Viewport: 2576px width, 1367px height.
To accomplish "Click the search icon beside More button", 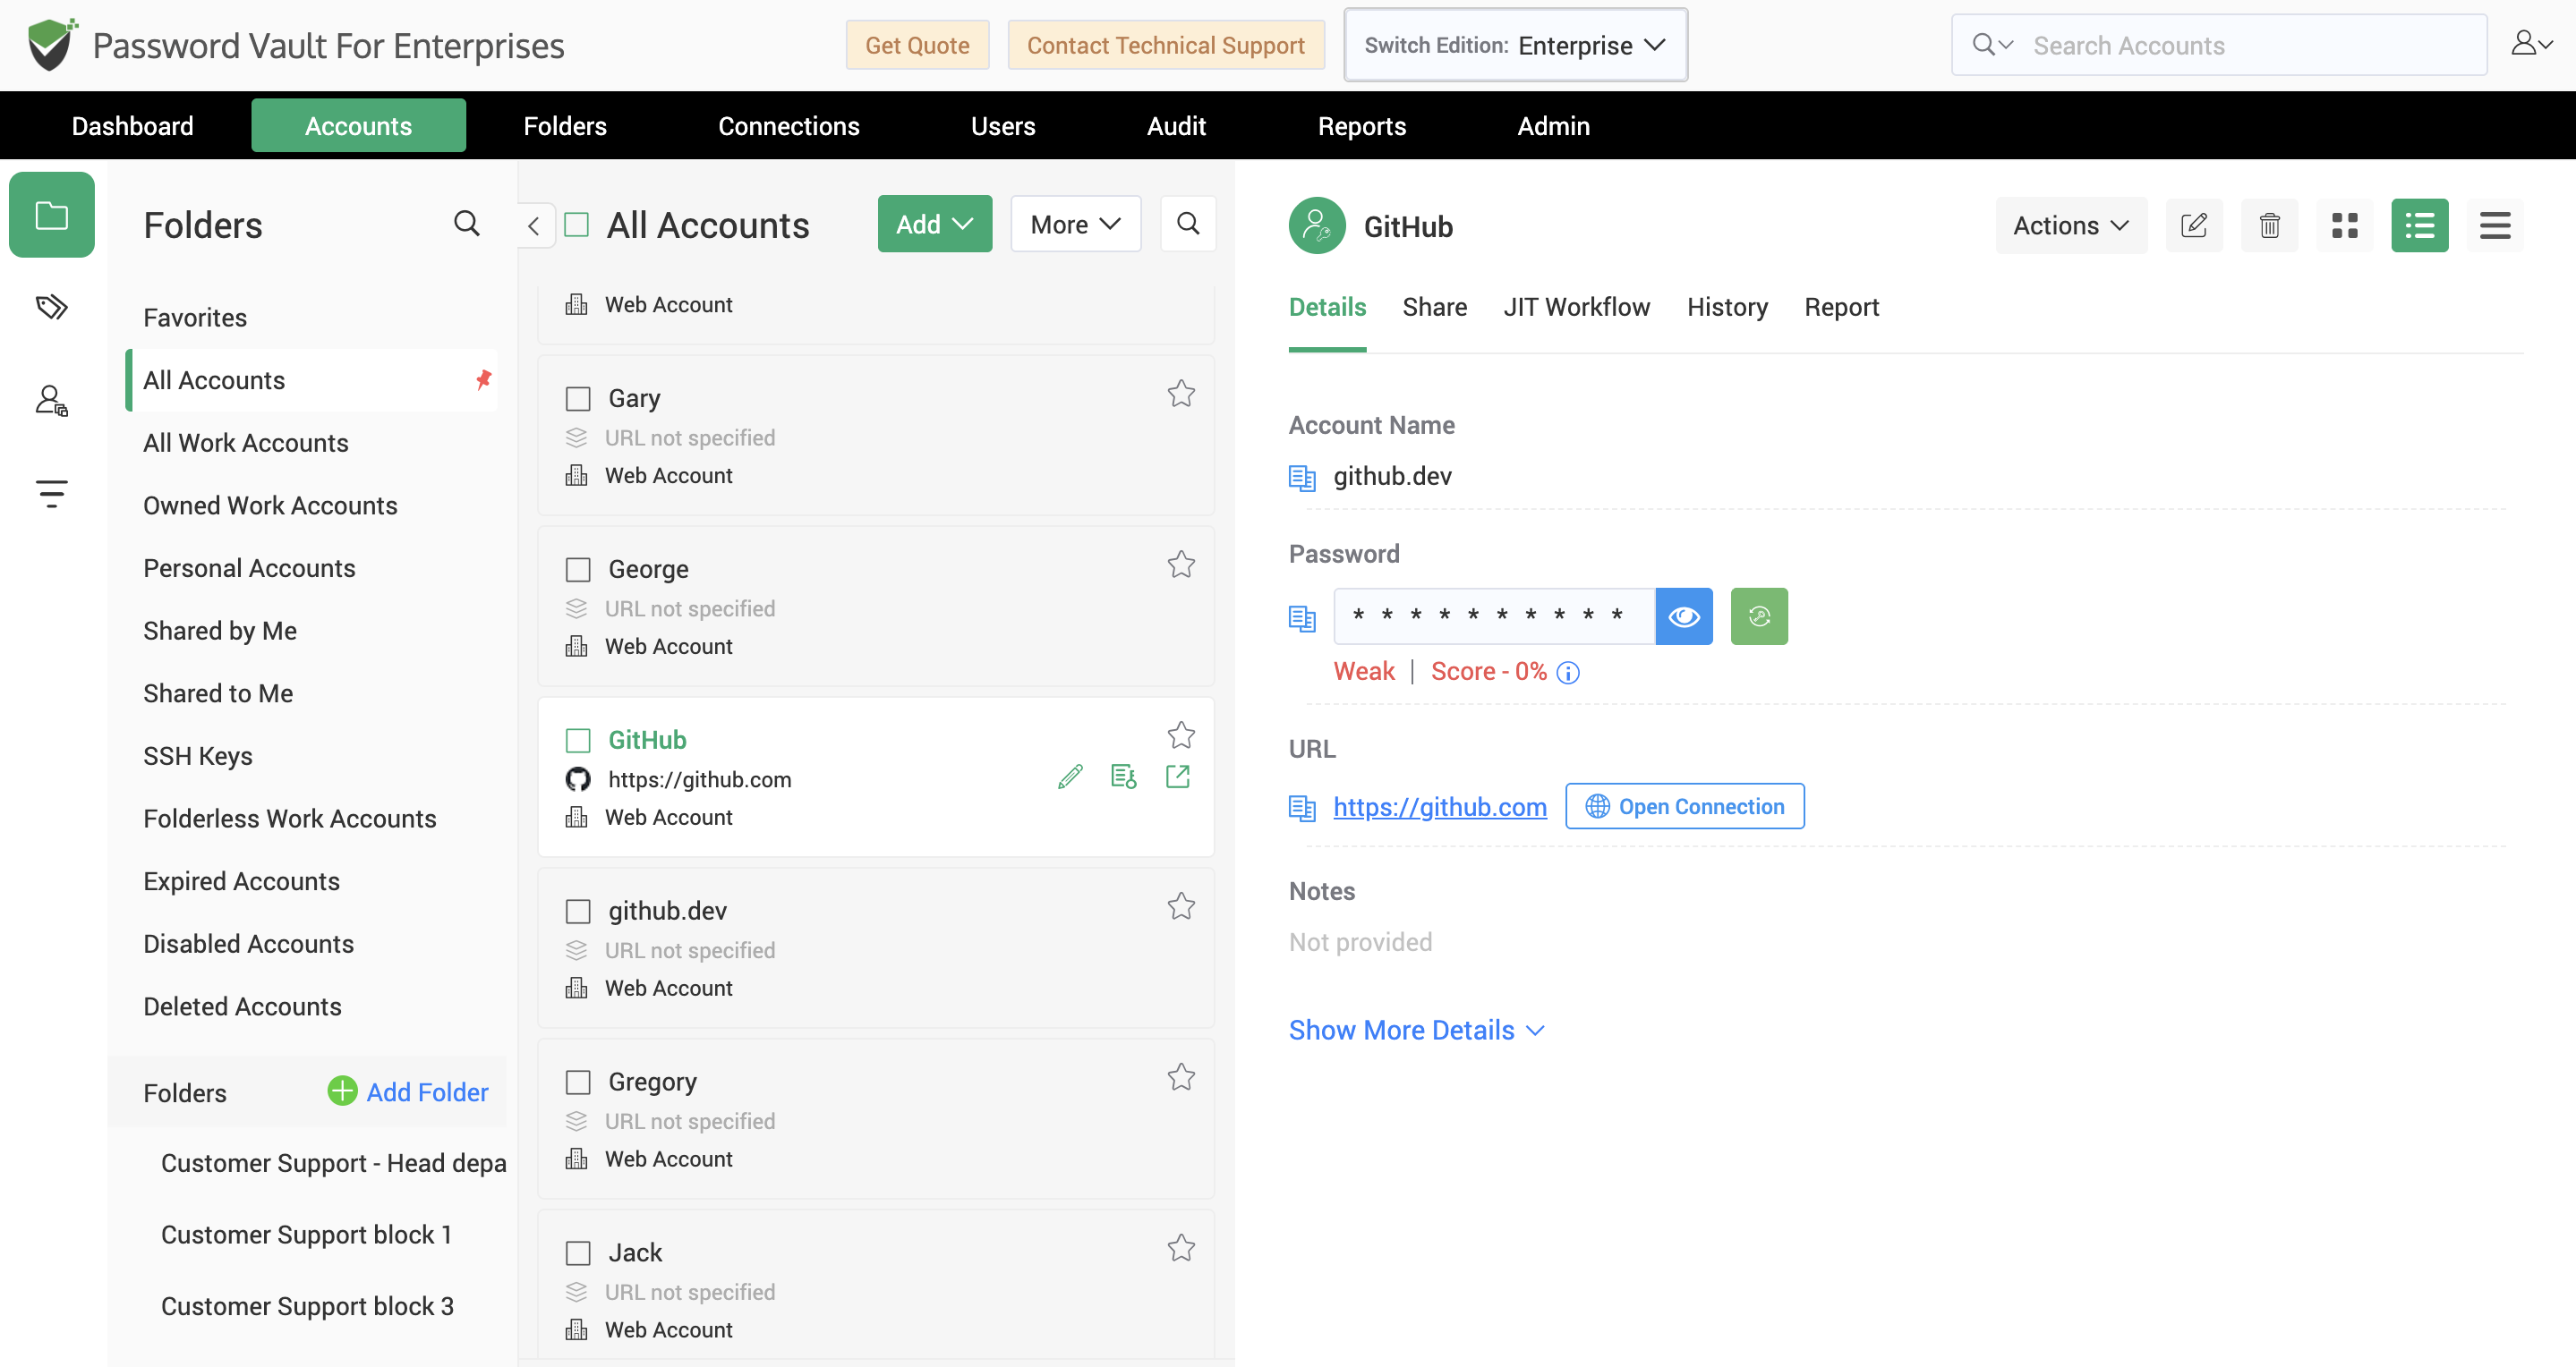I will point(1188,224).
